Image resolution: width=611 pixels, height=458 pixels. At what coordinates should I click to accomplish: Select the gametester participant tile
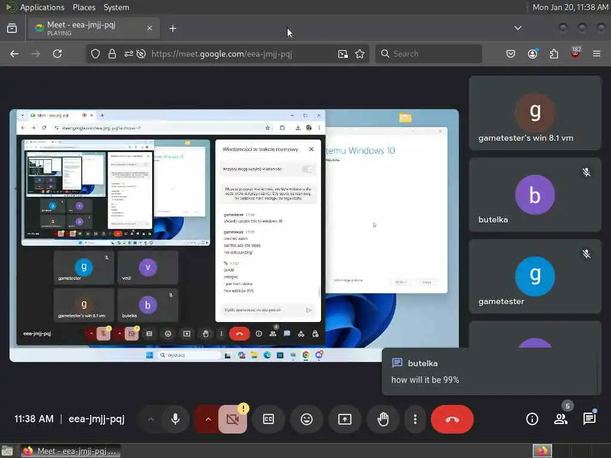pyautogui.click(x=535, y=277)
